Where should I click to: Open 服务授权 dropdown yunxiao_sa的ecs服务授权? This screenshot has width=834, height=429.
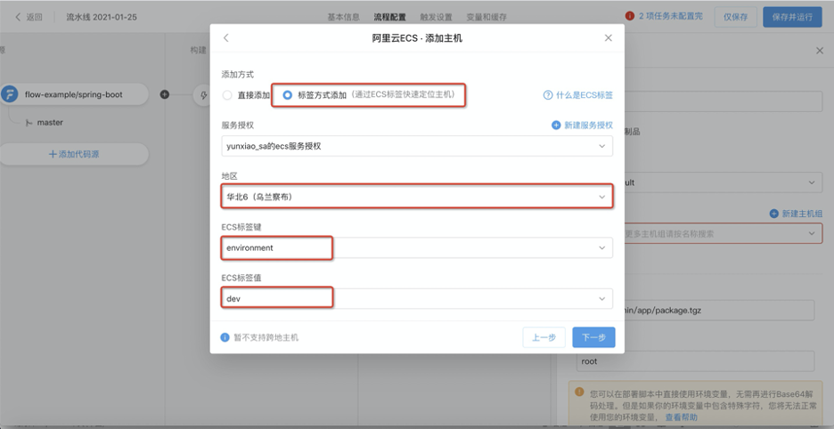[417, 146]
